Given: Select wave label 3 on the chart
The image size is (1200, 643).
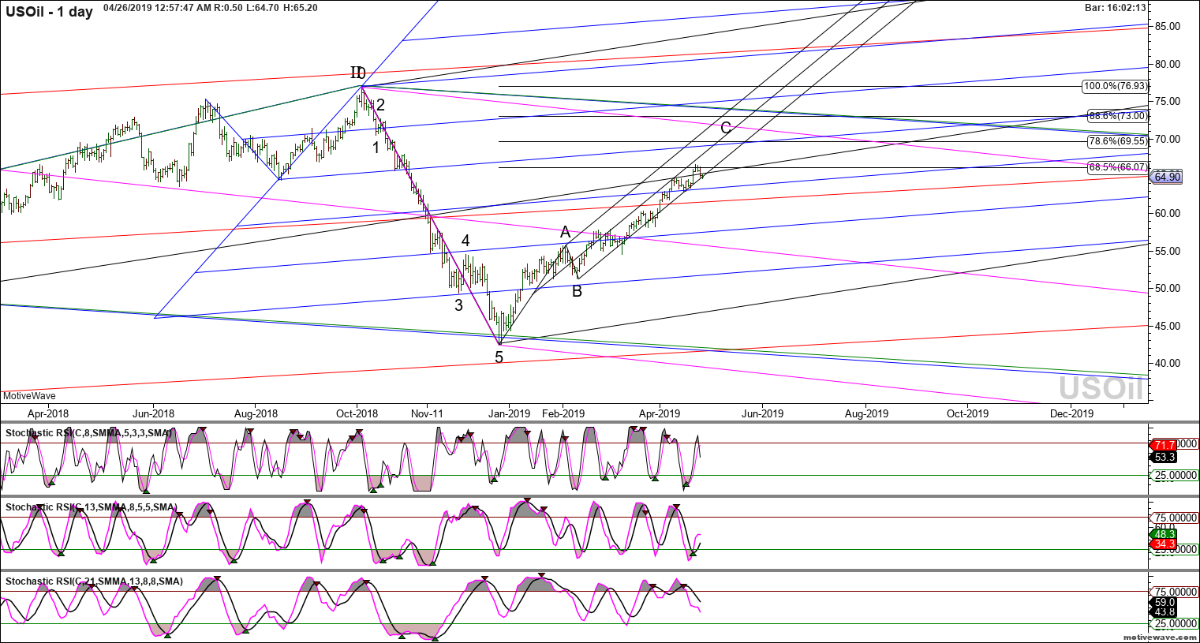Looking at the screenshot, I should 458,305.
